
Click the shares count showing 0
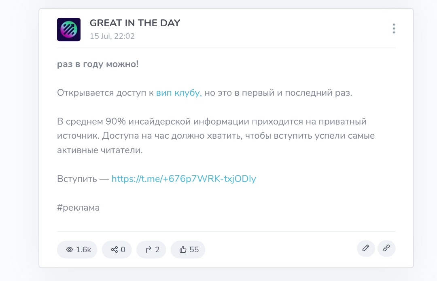click(x=123, y=249)
